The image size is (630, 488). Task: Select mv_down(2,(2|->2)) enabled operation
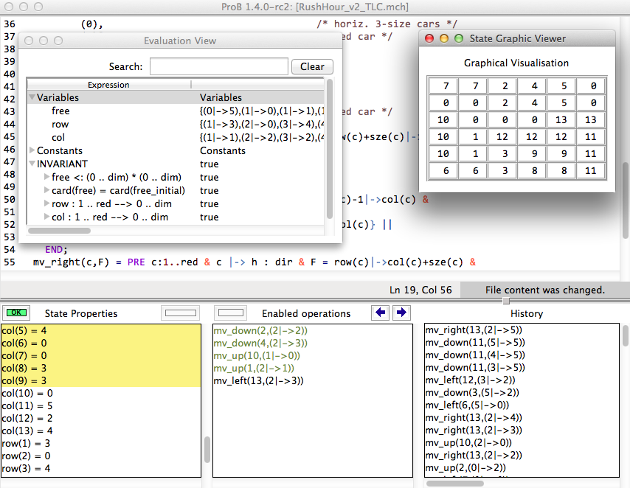tap(260, 331)
